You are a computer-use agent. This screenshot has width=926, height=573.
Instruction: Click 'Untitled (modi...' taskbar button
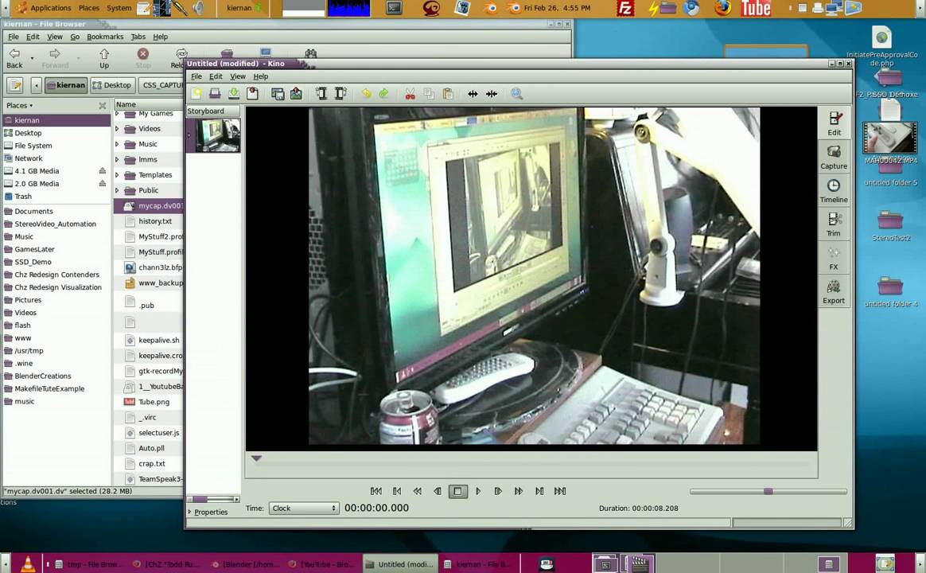point(400,564)
